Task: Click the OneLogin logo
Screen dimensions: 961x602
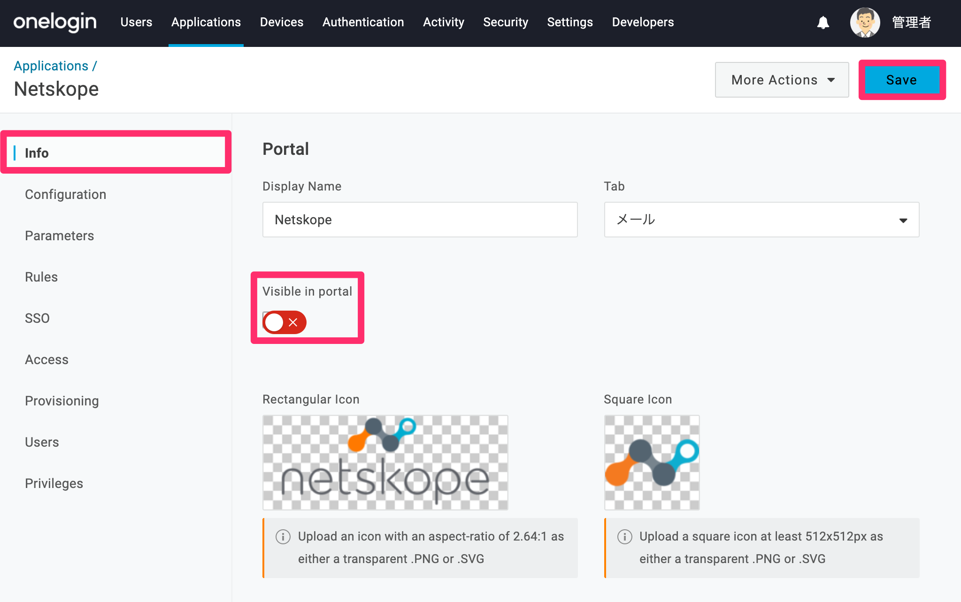Action: 55,23
